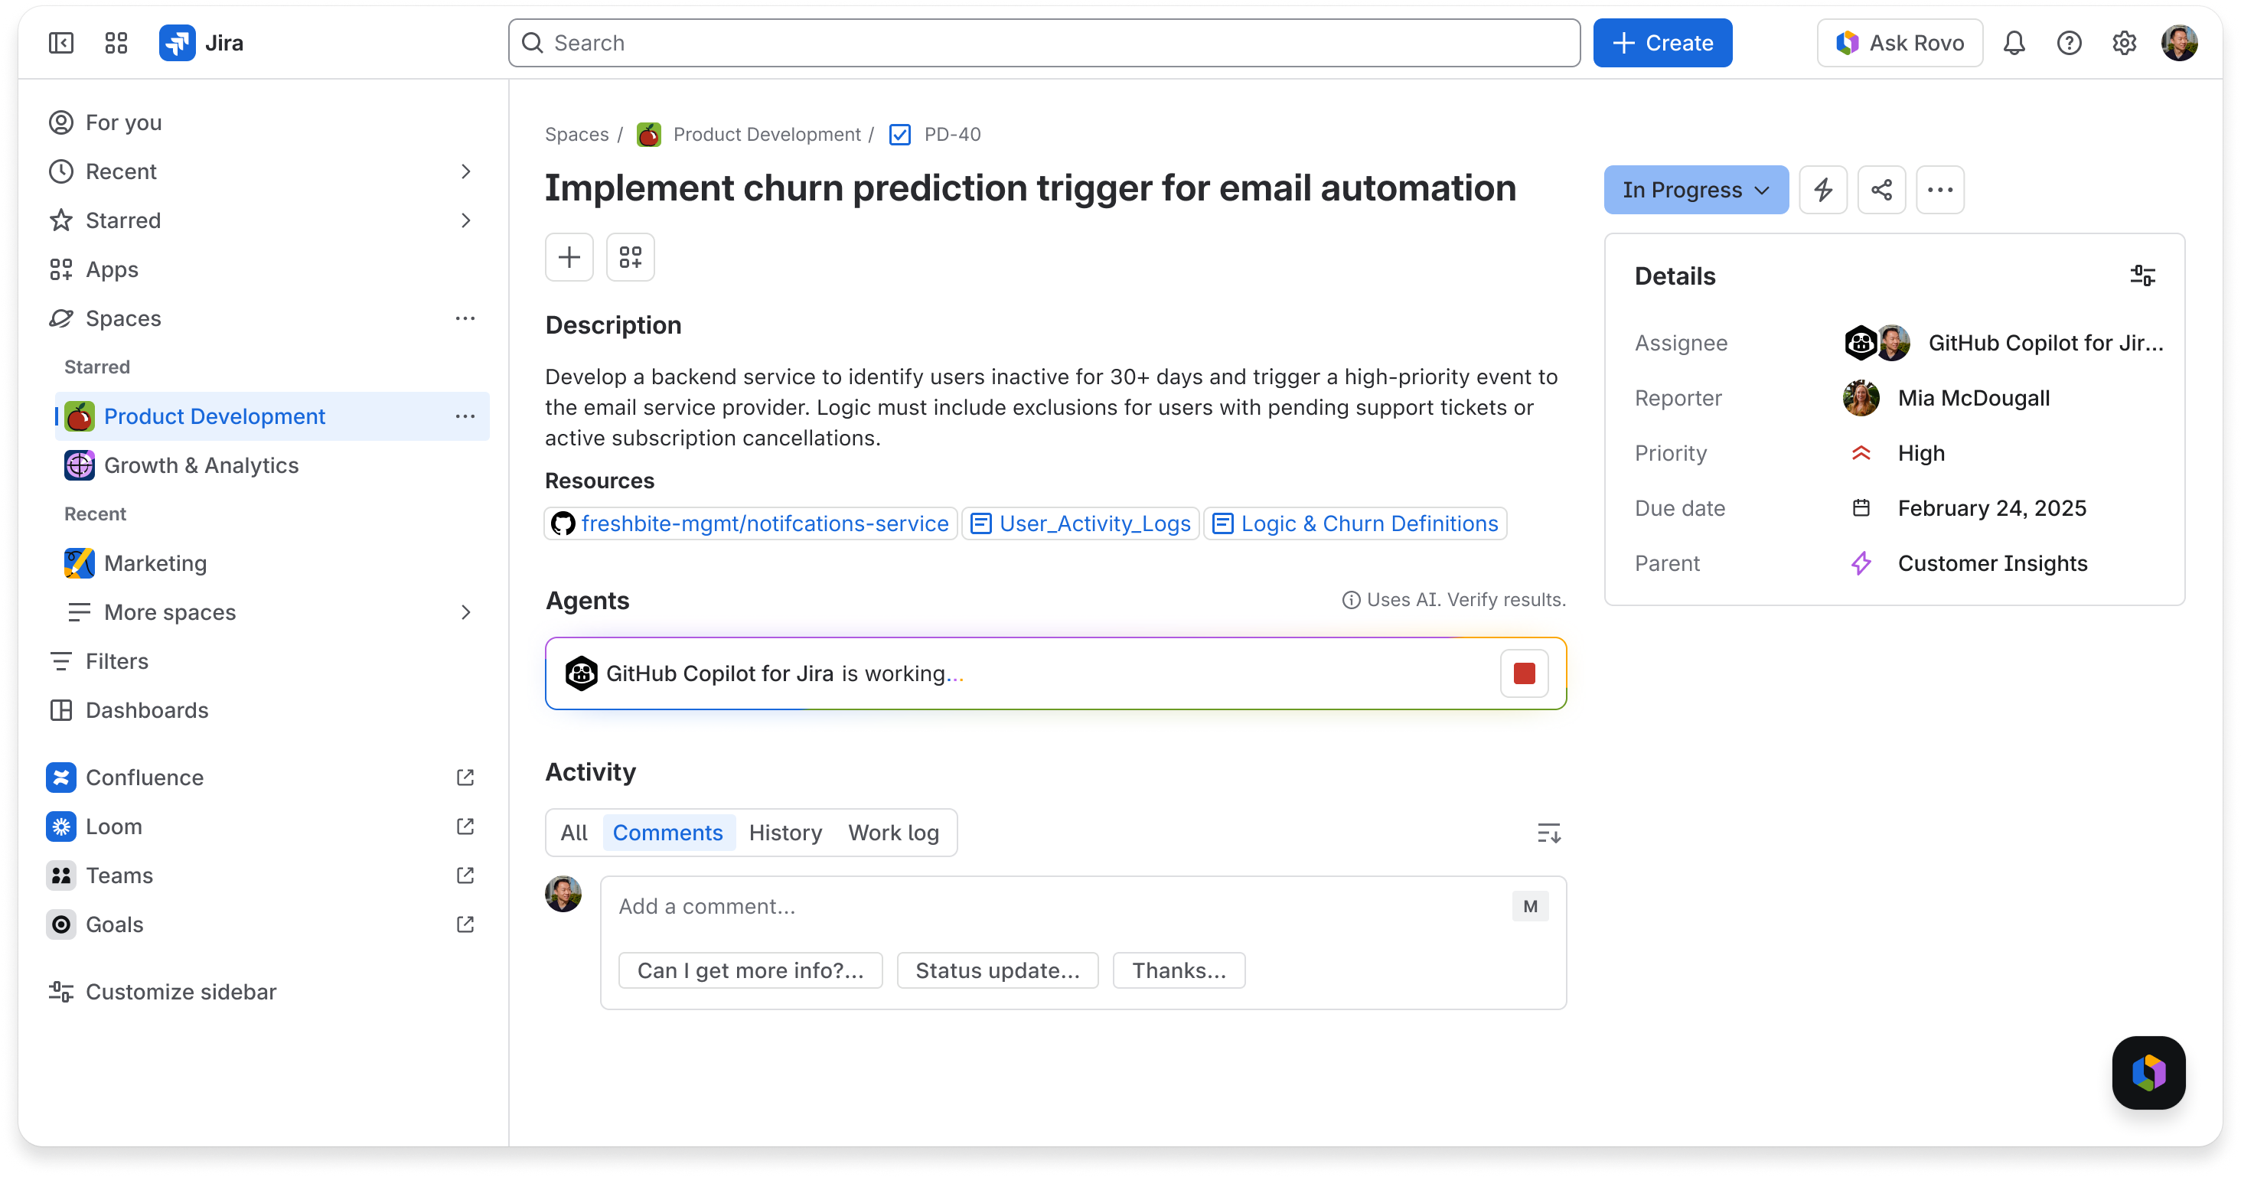Viewport: 2241px width, 1177px height.
Task: Configure the Details panel fields
Action: point(2142,276)
